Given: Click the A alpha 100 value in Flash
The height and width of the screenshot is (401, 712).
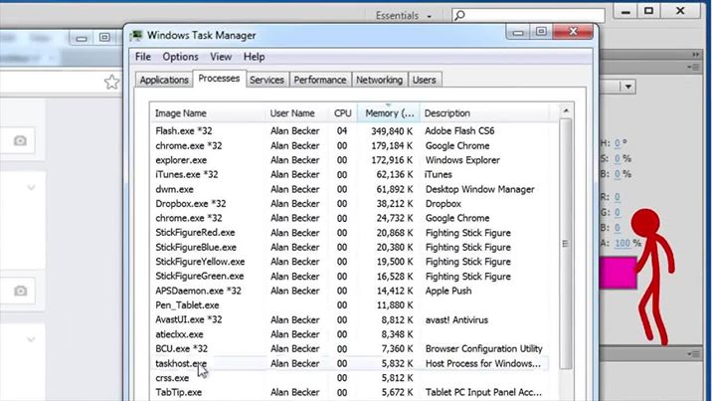Looking at the screenshot, I should coord(623,243).
